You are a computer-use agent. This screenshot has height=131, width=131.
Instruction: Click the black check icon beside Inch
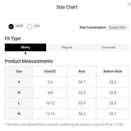(x=11, y=27)
